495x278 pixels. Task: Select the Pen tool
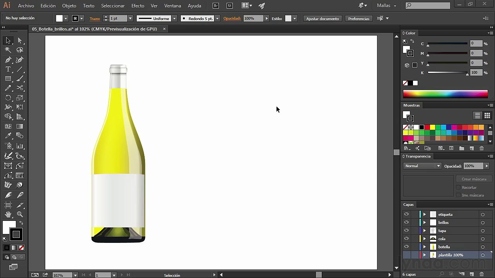pos(8,59)
